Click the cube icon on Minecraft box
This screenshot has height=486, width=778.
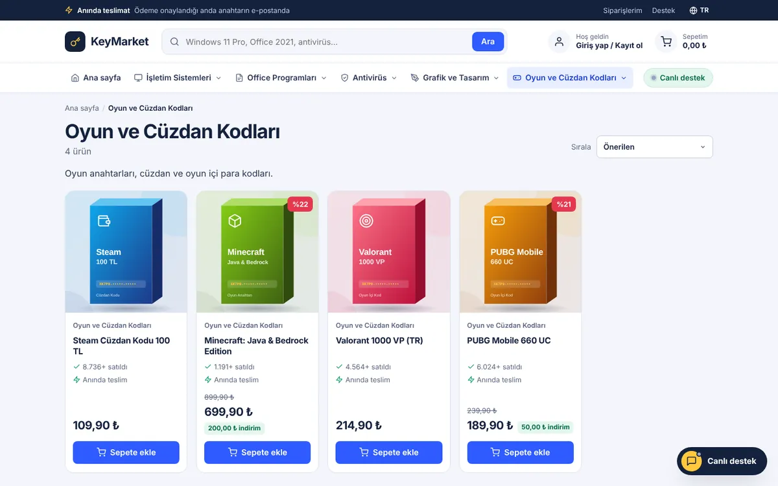pos(235,221)
